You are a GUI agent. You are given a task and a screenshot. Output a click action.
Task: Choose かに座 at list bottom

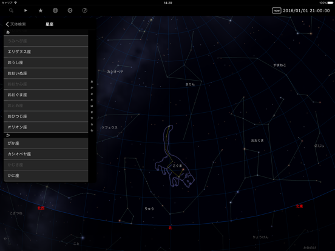click(46, 175)
